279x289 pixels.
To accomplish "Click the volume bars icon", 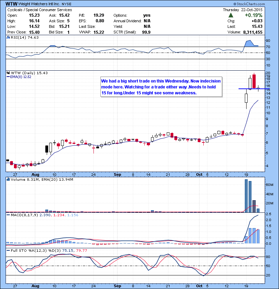I will [8, 179].
